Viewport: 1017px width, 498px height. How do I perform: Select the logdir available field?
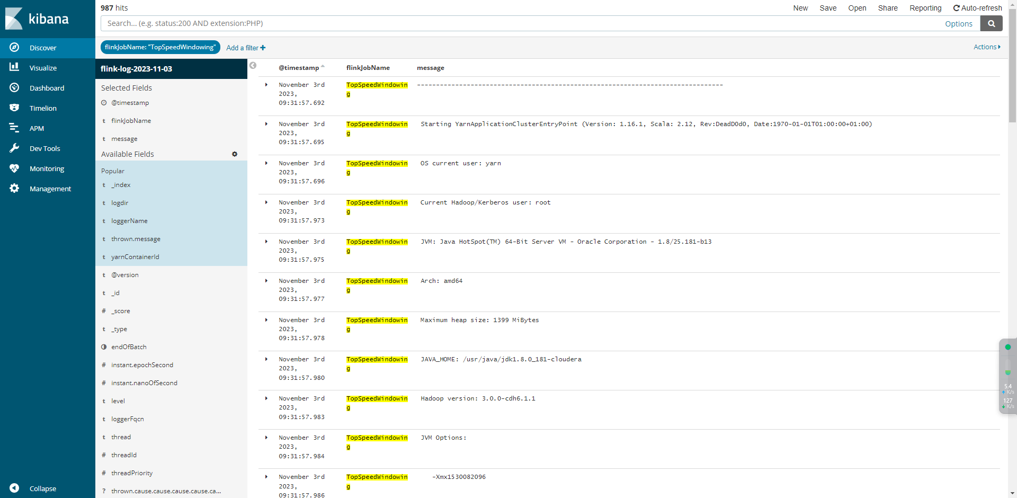(120, 203)
